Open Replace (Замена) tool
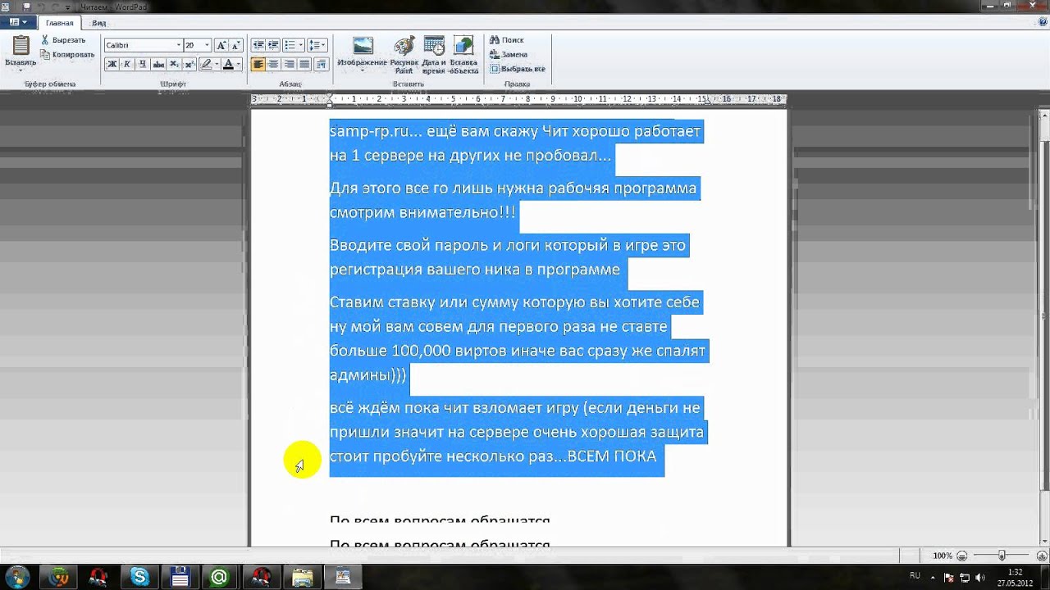1050x590 pixels. 509,54
